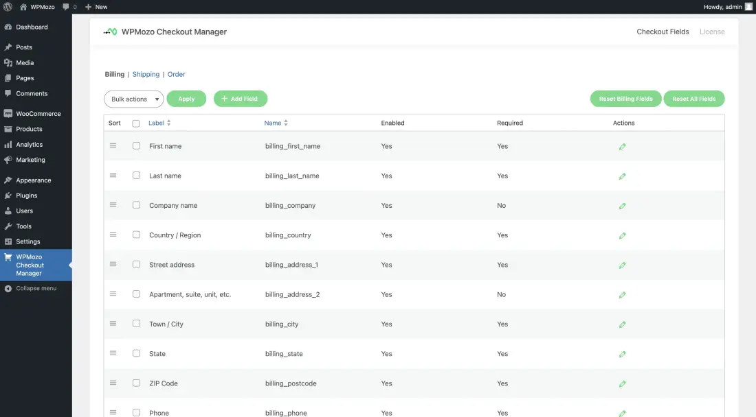Click sort handle for Country / Region row

[113, 235]
